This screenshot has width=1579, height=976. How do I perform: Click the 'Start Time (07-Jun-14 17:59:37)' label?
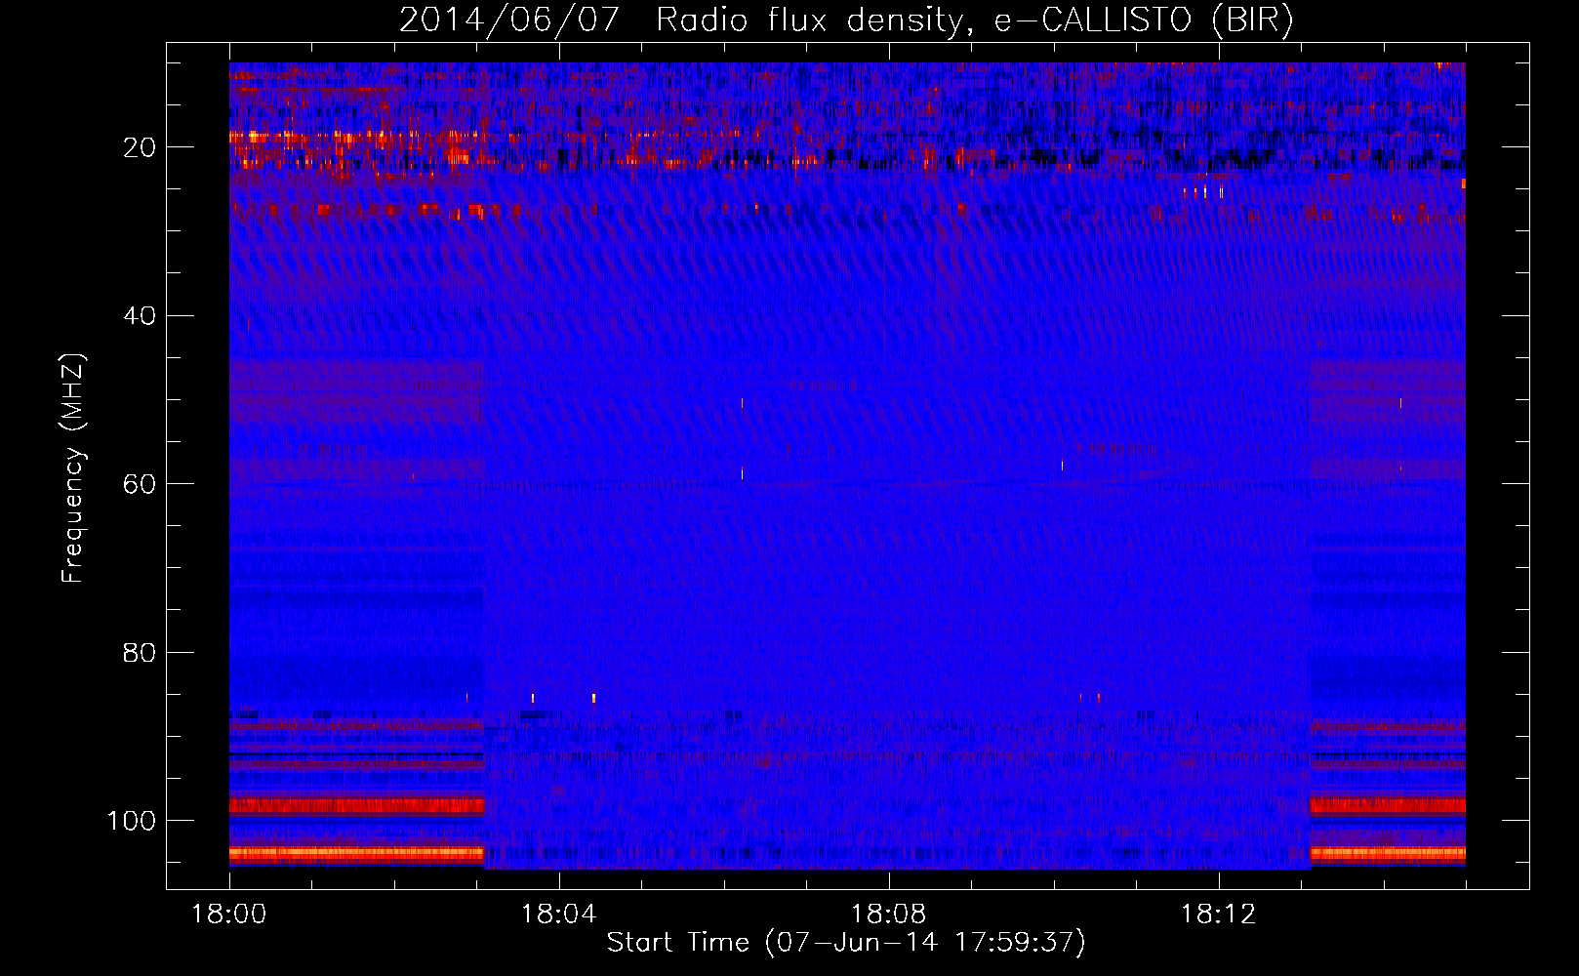[x=846, y=943]
